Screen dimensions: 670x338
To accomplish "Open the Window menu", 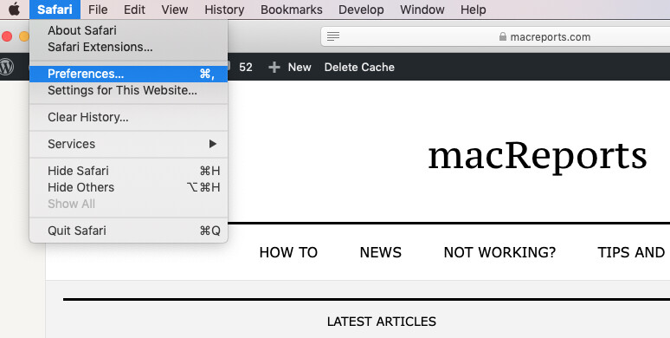I will click(422, 10).
